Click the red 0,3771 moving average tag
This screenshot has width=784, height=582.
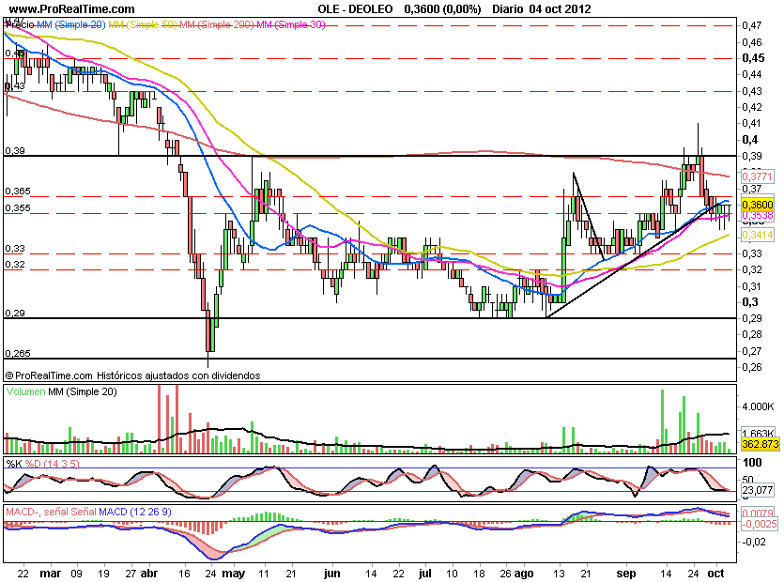tap(756, 176)
